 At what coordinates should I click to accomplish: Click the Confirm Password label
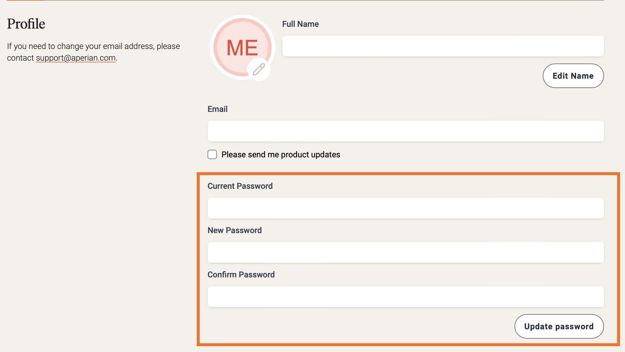pos(241,274)
